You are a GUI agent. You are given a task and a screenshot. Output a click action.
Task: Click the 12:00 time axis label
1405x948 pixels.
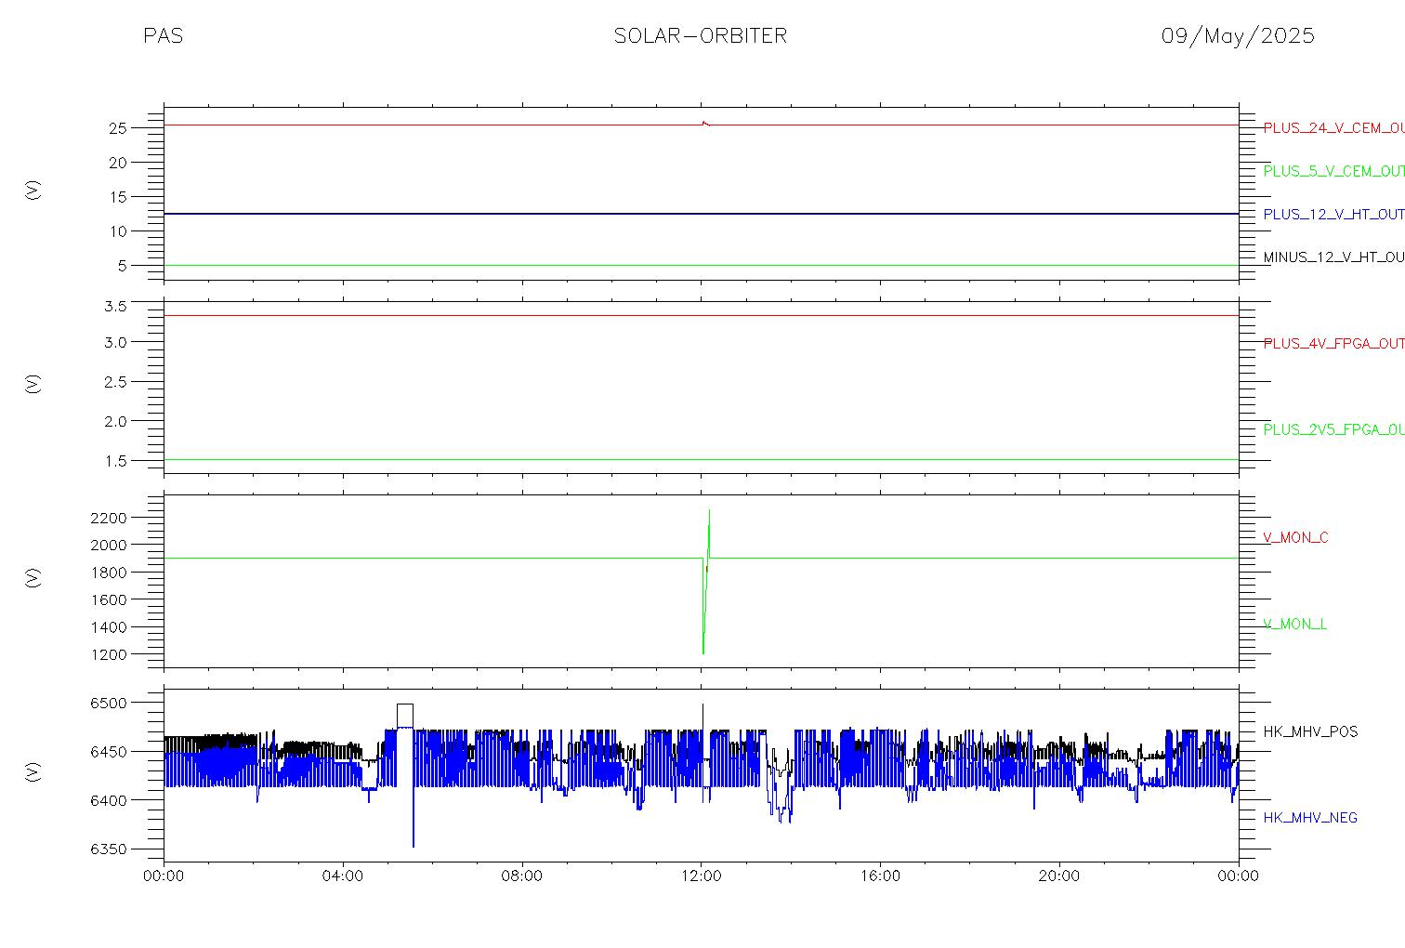tap(702, 876)
